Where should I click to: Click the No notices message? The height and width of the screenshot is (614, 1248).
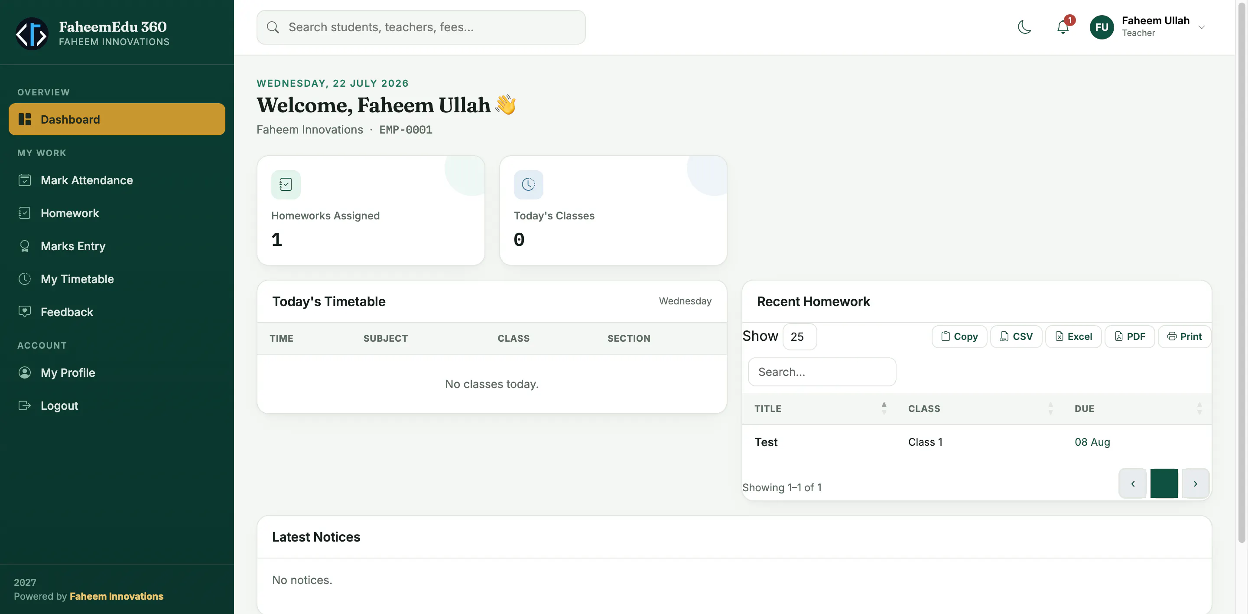coord(302,580)
